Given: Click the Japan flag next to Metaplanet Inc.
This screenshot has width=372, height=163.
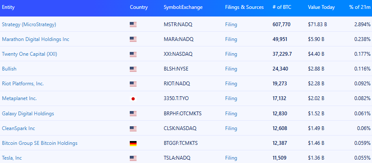Looking at the screenshot, I should coord(133,98).
